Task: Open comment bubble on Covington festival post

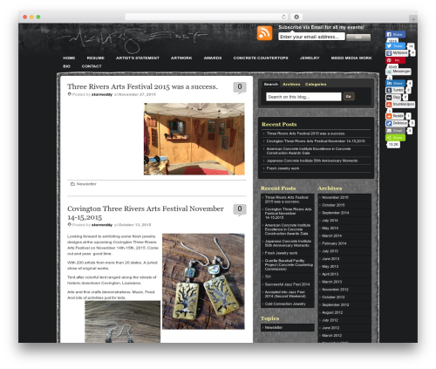Action: pyautogui.click(x=240, y=209)
